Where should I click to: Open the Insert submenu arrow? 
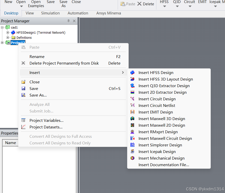(123, 72)
